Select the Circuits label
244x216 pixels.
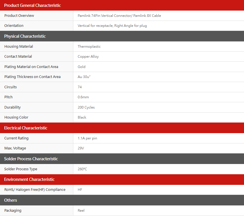pos(10,87)
